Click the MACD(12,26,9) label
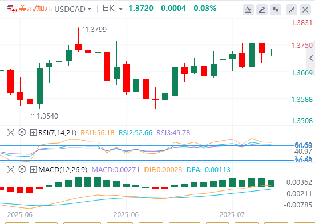 coord(63,170)
